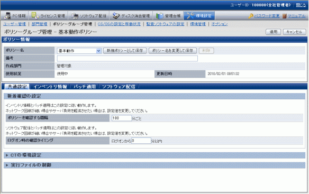Click the ソフトウェア配信 disc icon

pos(75,16)
